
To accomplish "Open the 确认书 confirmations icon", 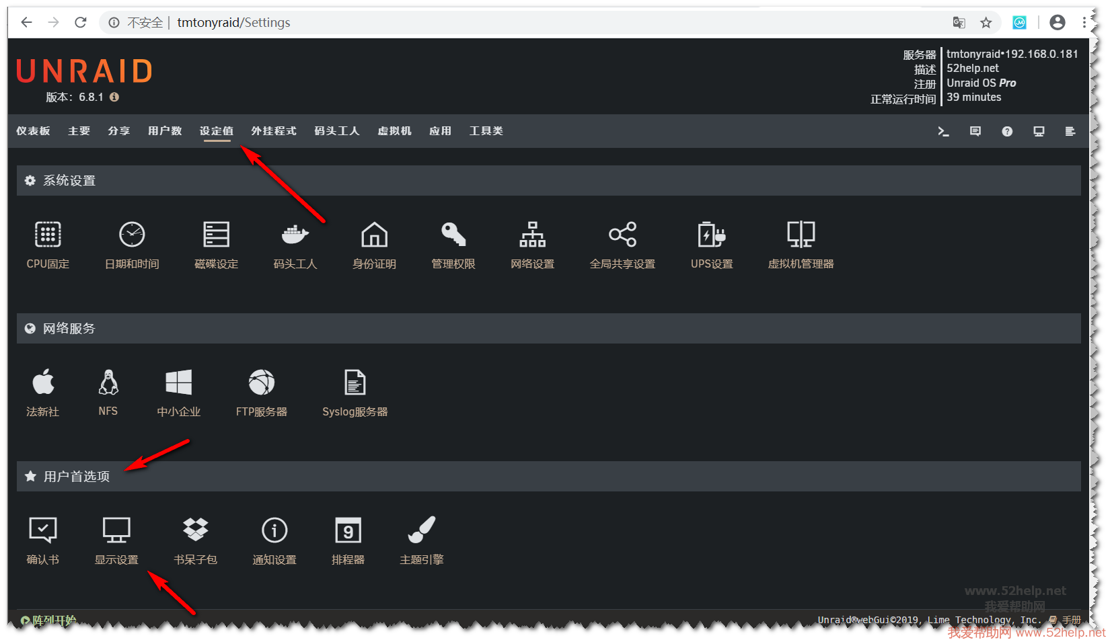I will click(43, 530).
